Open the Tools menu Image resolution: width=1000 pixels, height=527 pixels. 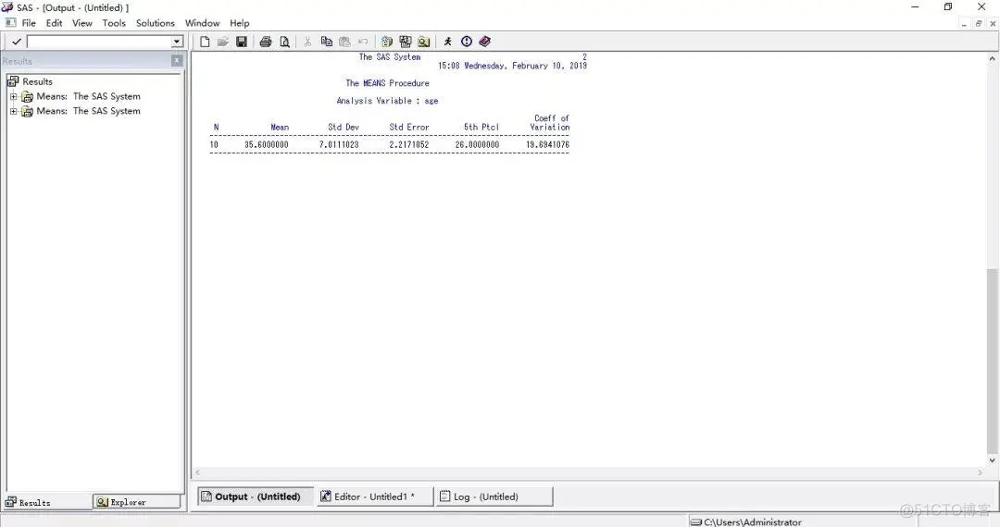114,23
